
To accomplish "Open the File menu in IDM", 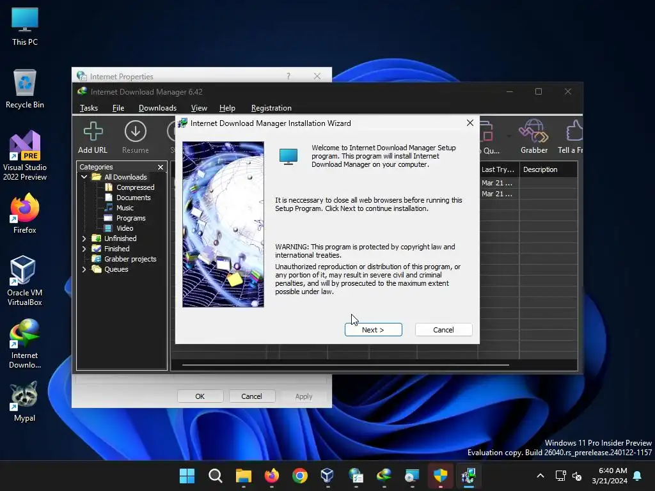I will [x=118, y=107].
